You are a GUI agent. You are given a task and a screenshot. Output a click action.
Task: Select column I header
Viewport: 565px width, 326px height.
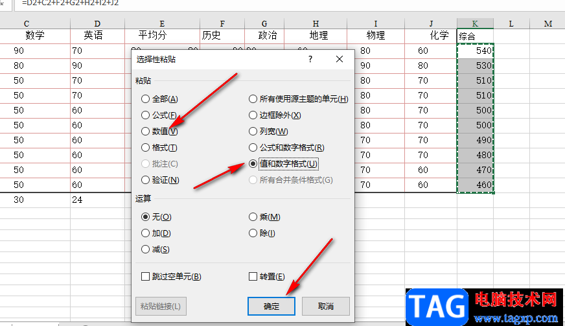pyautogui.click(x=375, y=24)
